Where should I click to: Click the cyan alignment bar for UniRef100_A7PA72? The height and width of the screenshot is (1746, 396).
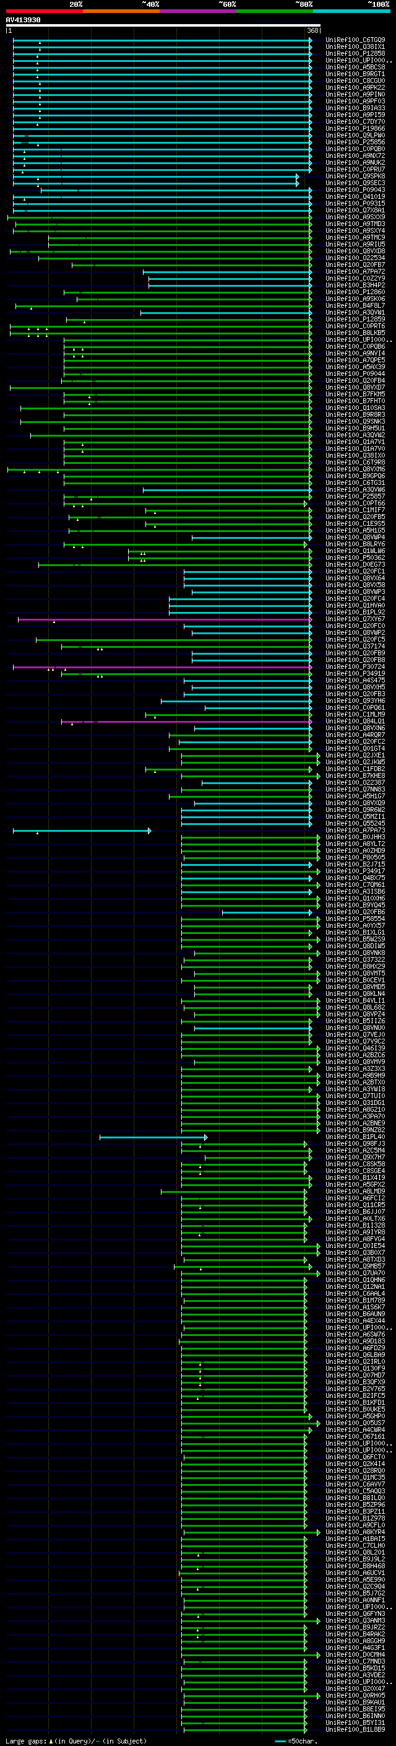coord(228,272)
